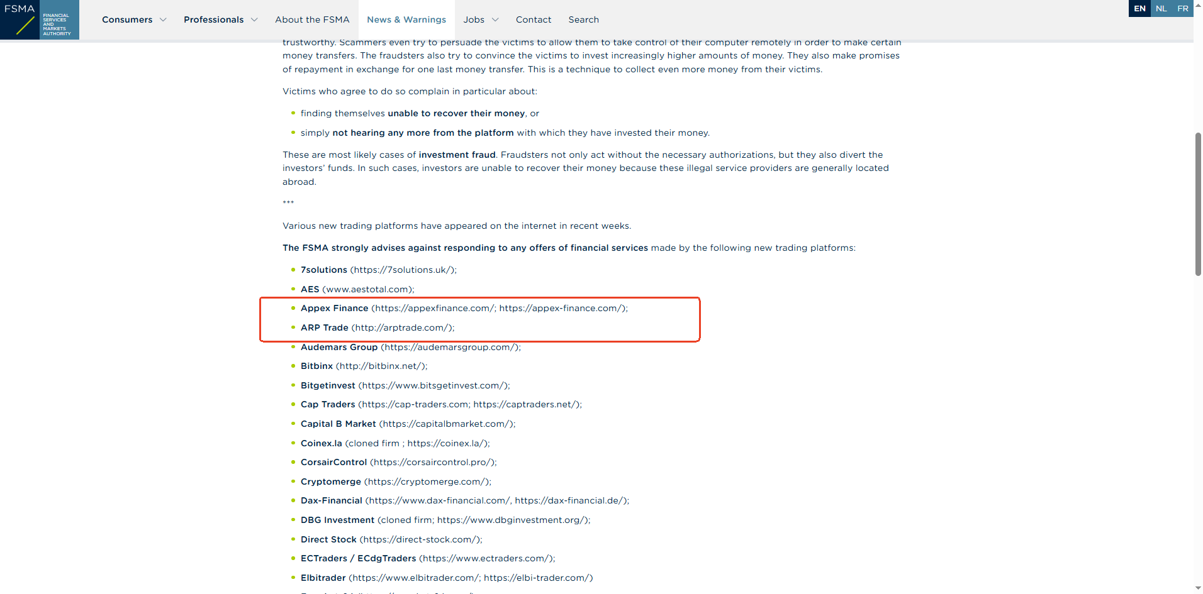Click the line "Victims who agree to do so complain"
The image size is (1203, 594).
410,91
